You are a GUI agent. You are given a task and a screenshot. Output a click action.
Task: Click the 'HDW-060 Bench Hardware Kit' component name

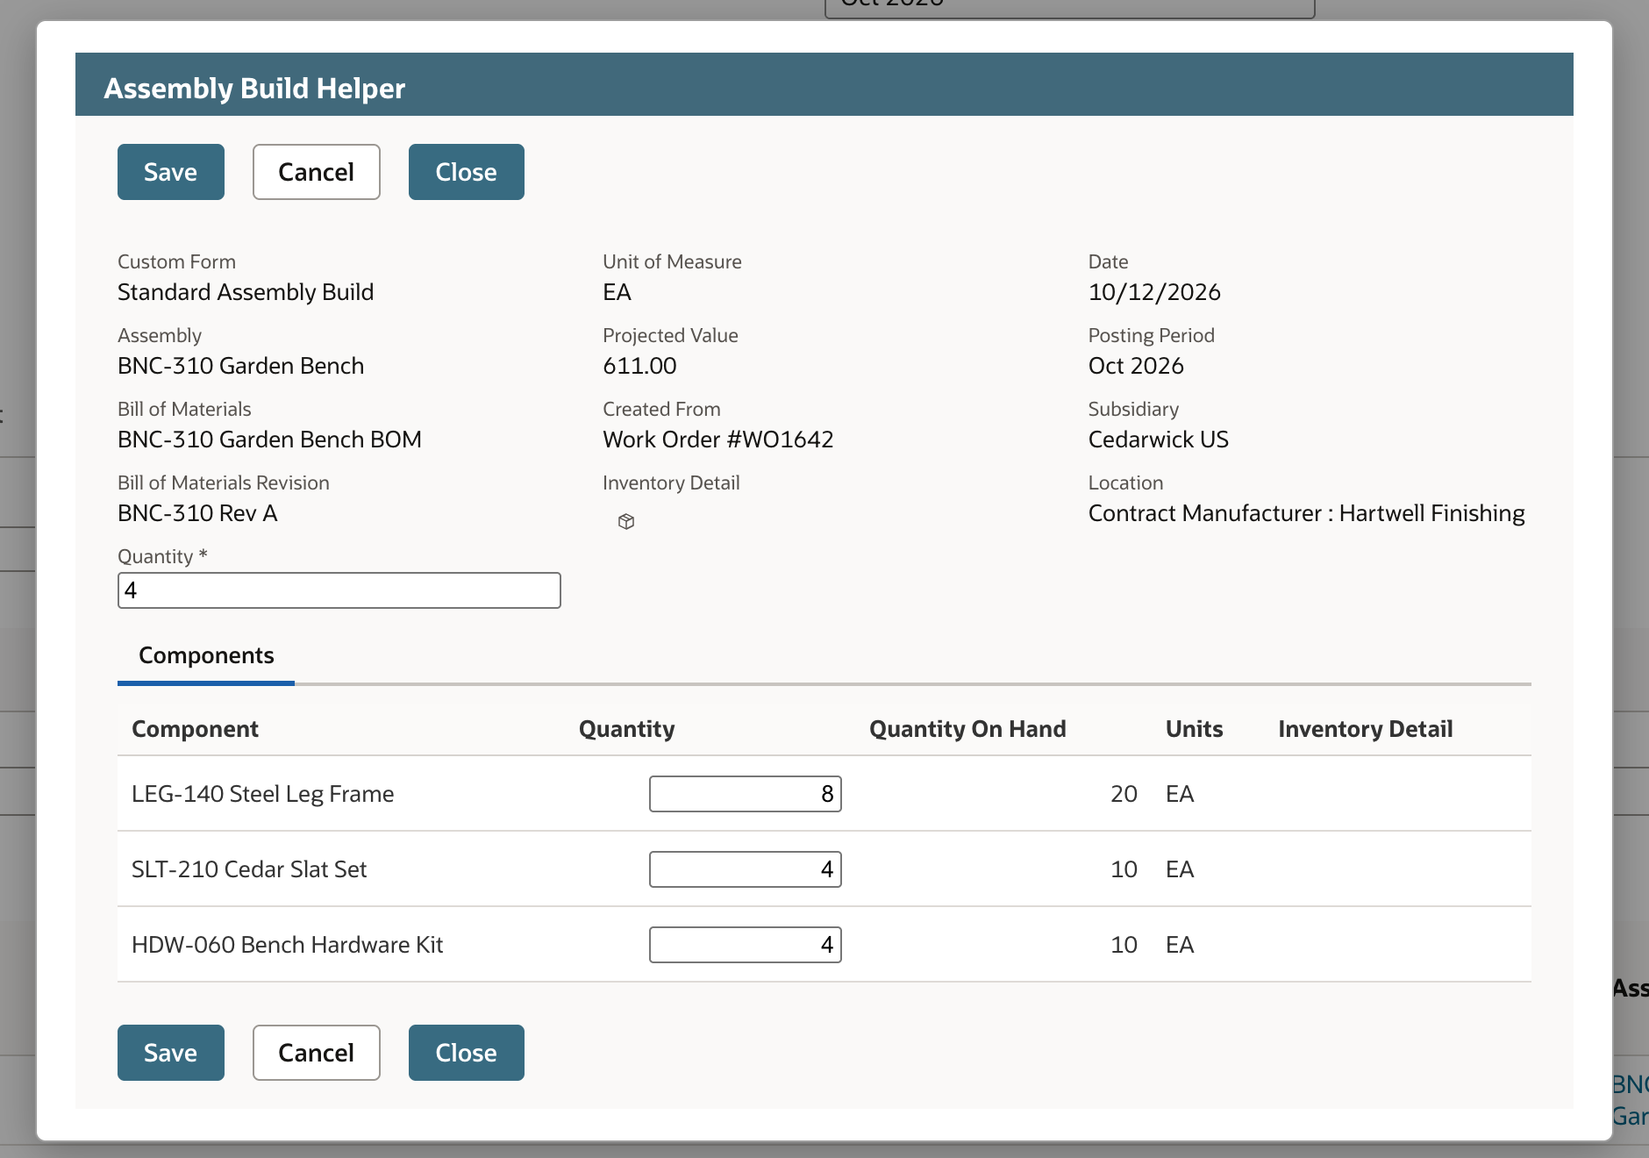coord(287,945)
